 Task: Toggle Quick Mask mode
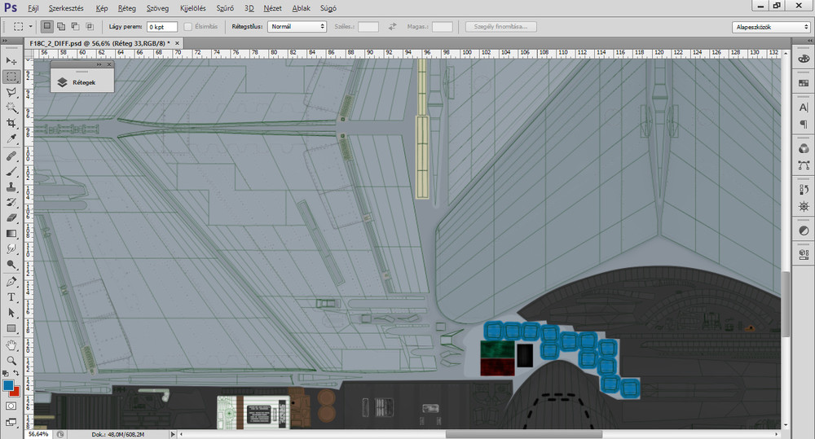[x=11, y=406]
